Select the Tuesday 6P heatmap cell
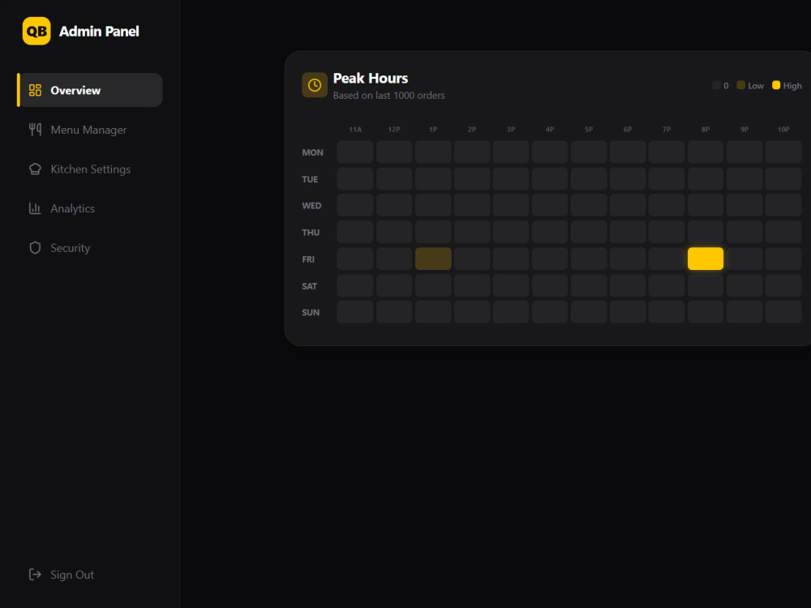 point(628,179)
